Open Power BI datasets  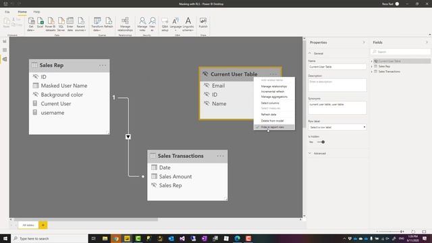click(51, 24)
